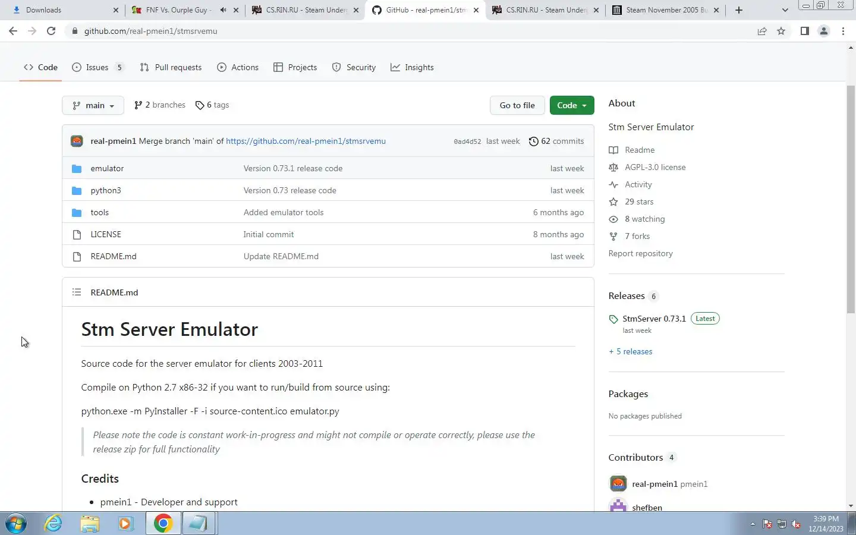856x535 pixels.
Task: Launch Internet Explorer from the taskbar
Action: tap(53, 524)
